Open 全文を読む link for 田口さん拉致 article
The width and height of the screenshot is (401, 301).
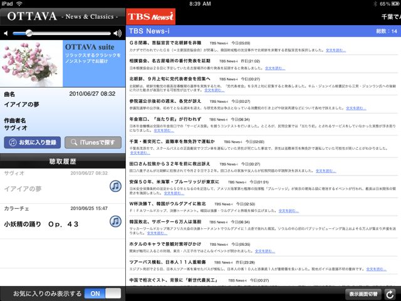pyautogui.click(x=326, y=171)
